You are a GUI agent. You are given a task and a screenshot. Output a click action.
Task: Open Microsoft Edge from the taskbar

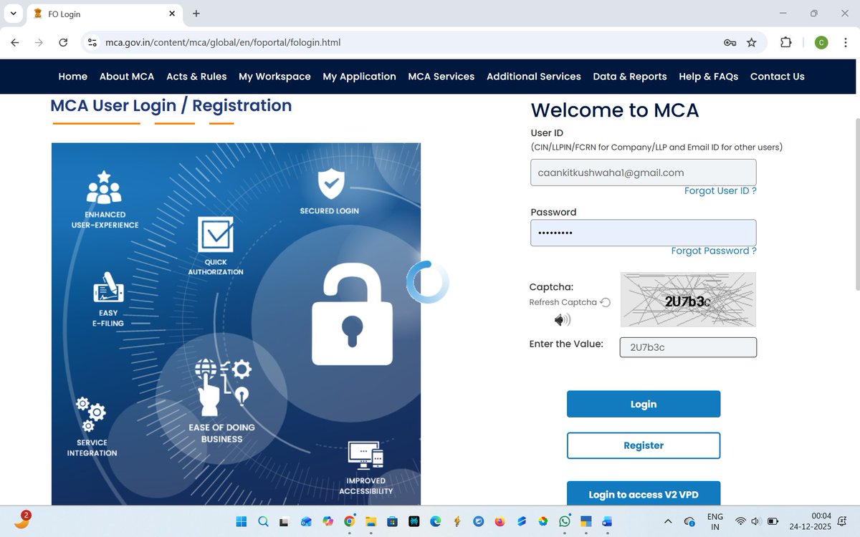(x=435, y=521)
